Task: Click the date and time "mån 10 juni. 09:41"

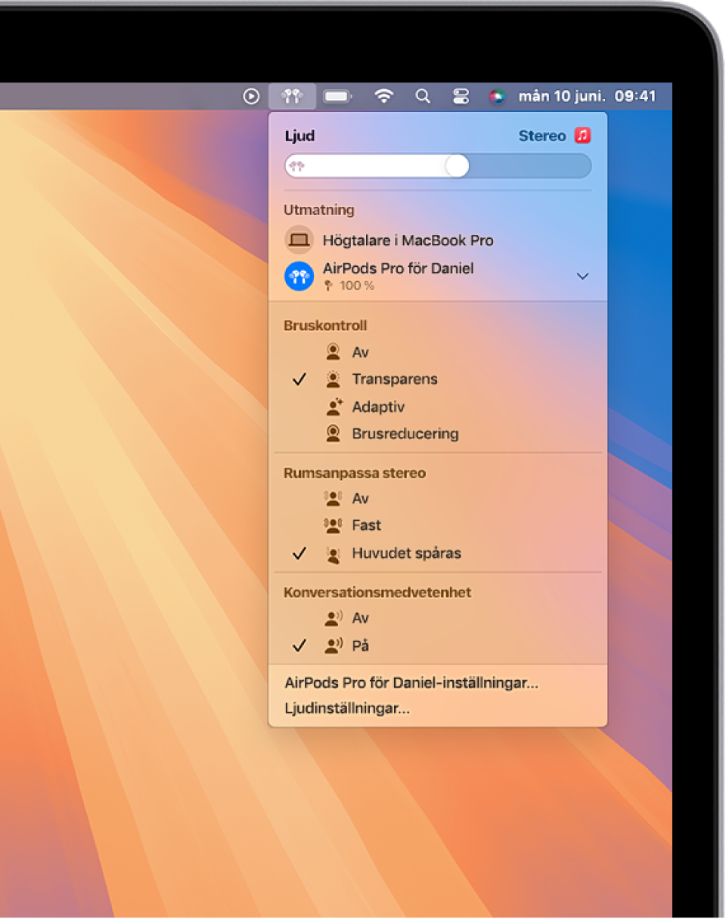Action: [x=587, y=96]
